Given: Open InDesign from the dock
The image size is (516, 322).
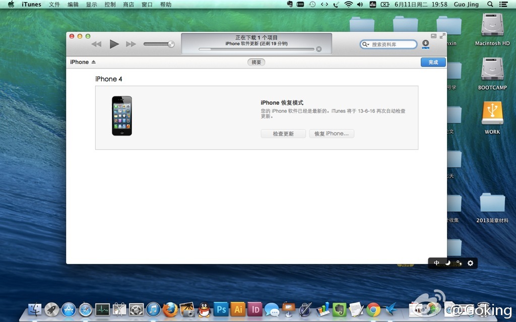Looking at the screenshot, I should pyautogui.click(x=255, y=309).
